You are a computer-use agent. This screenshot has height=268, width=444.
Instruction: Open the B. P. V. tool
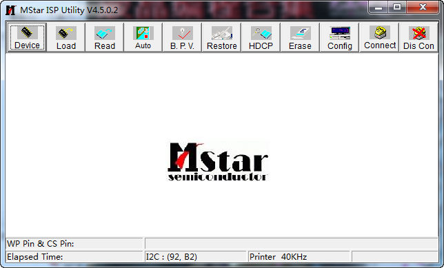[x=182, y=38]
